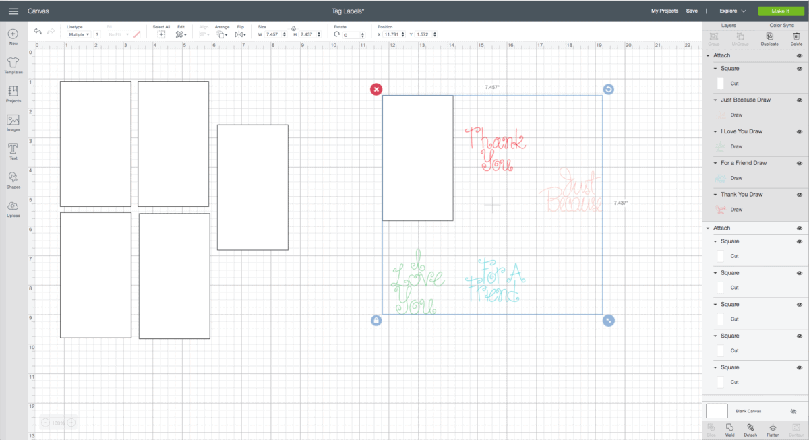809x440 pixels.
Task: Click the Blank Canvas color swatch
Action: click(717, 411)
